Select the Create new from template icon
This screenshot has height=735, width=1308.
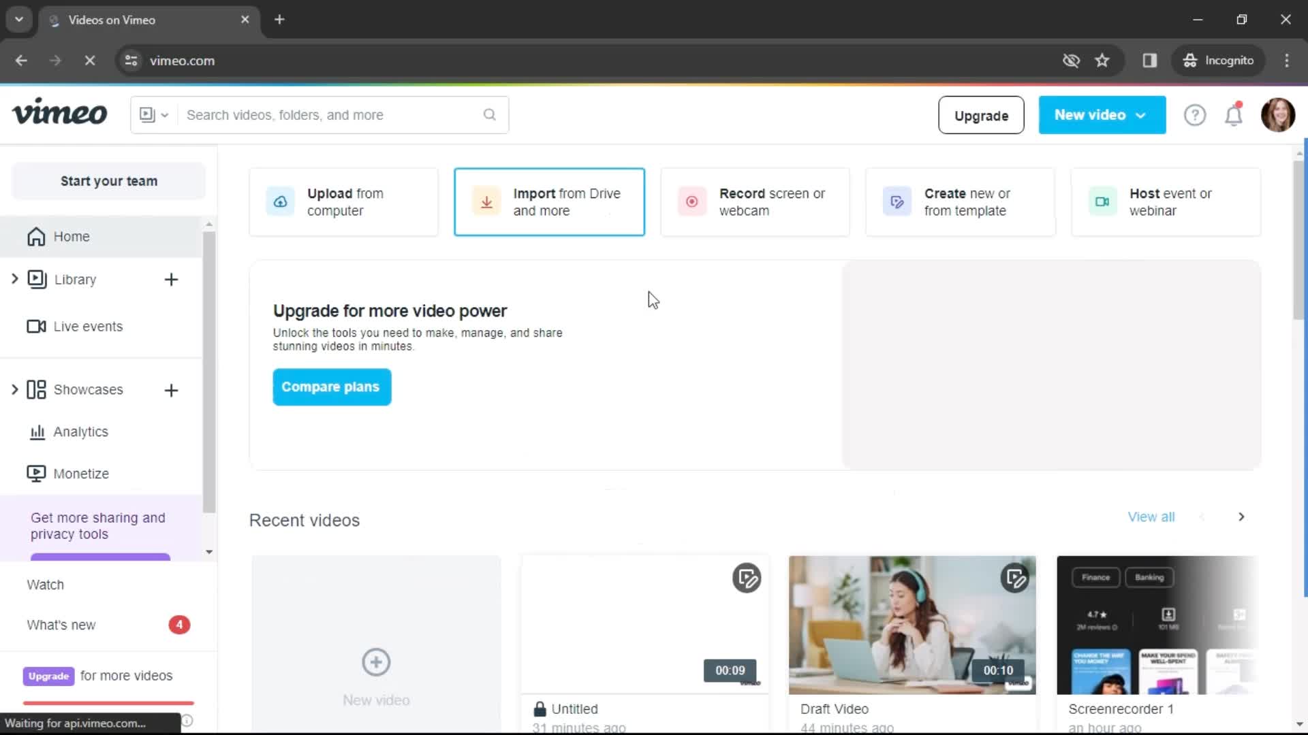click(897, 201)
